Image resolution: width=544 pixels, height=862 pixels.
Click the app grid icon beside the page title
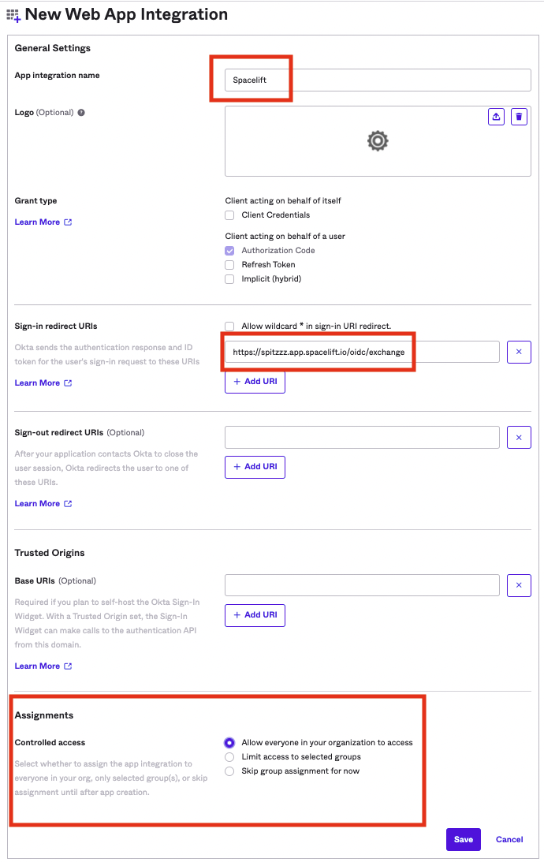[x=13, y=14]
